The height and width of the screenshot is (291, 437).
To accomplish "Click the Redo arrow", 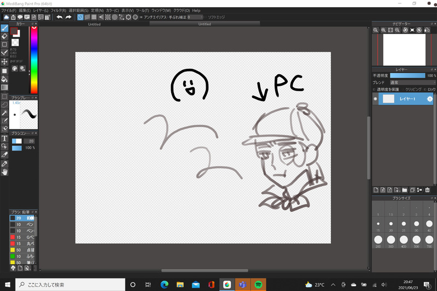I will [68, 17].
